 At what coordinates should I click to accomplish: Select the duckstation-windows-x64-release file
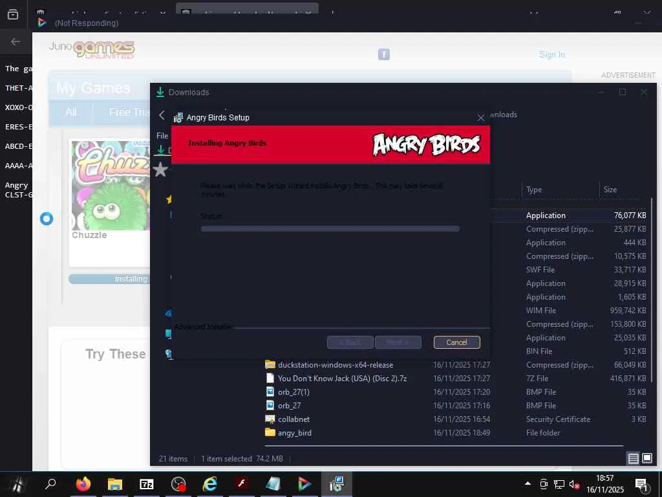(x=336, y=365)
